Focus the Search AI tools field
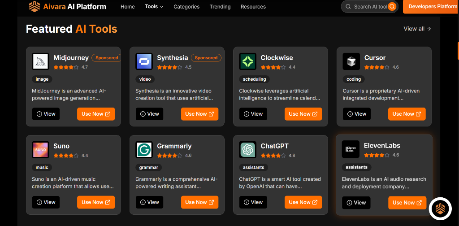The image size is (459, 226). coord(370,6)
